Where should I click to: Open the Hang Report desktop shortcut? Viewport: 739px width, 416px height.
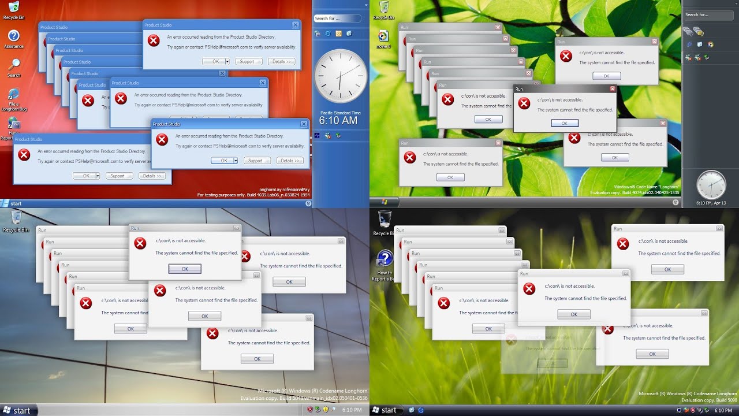tap(13, 128)
